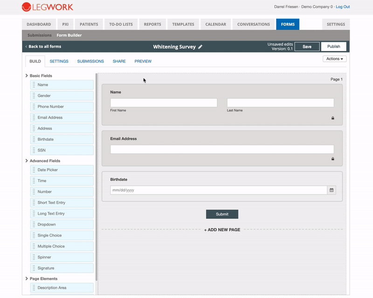This screenshot has height=298, width=373.
Task: Switch to the PREVIEW tab
Action: 143,61
